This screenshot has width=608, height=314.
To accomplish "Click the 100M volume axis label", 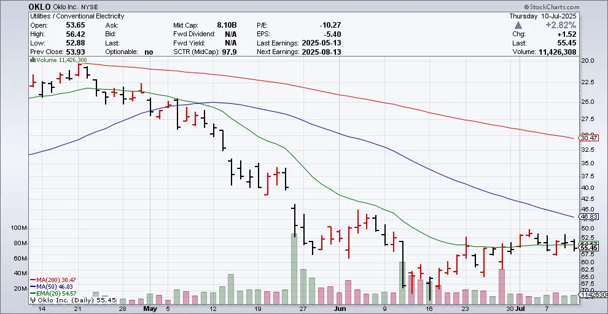I will (20, 228).
